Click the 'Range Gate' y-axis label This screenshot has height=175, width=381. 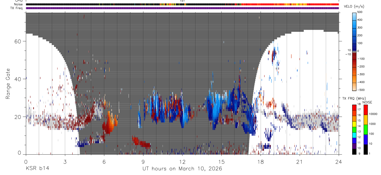8,84
